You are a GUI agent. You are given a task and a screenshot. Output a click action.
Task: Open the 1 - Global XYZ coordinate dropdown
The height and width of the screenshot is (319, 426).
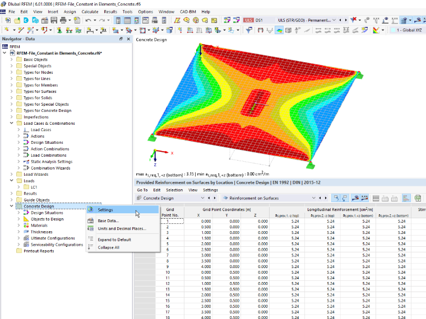[x=407, y=30]
